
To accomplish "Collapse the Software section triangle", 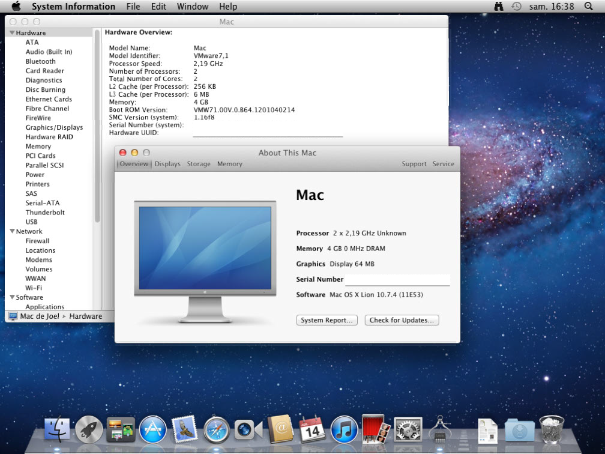I will (x=12, y=297).
